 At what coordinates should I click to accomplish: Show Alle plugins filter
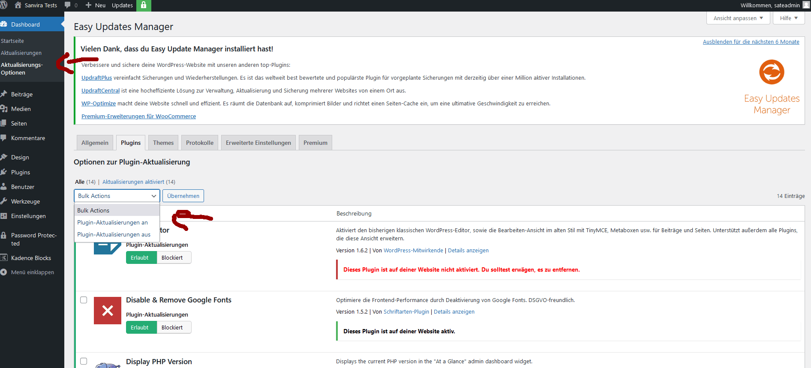80,182
